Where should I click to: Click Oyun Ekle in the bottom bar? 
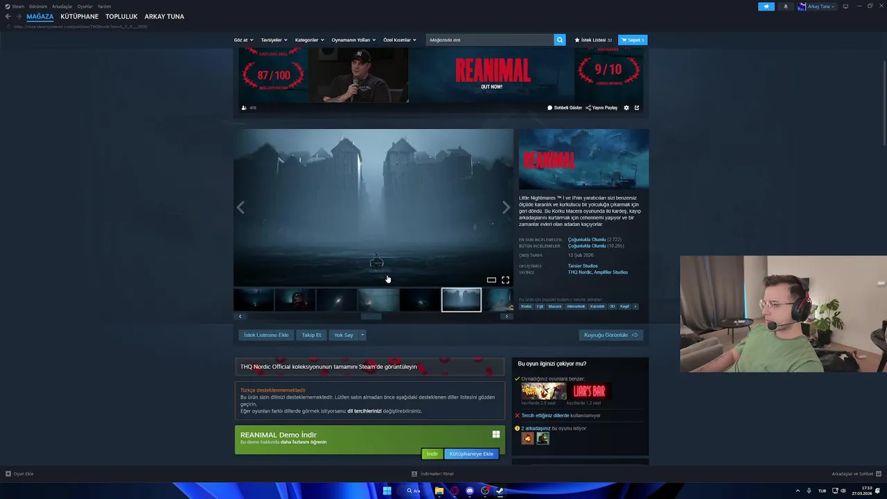click(19, 474)
